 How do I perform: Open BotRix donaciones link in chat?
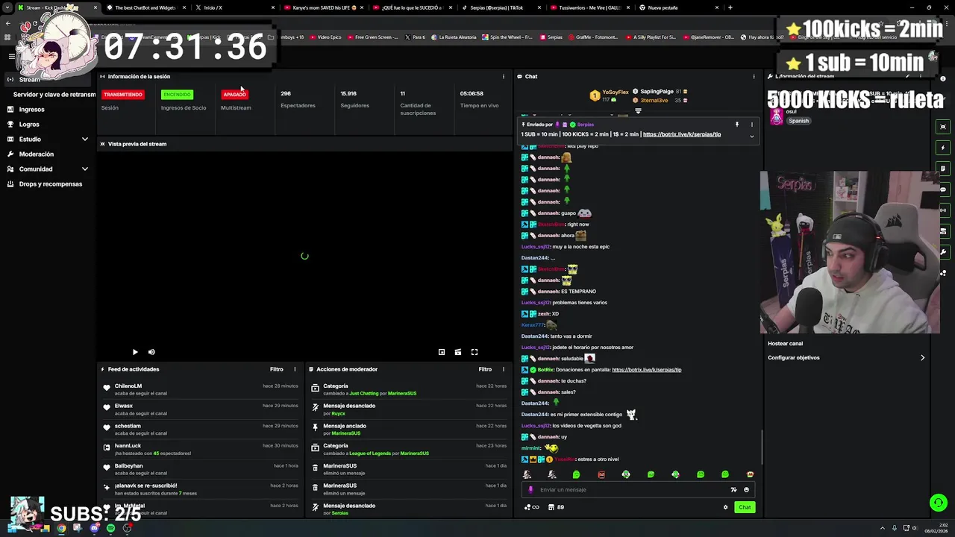646,370
